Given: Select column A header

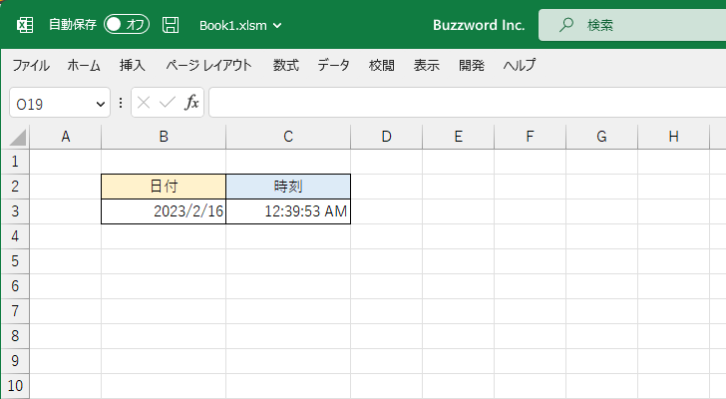Looking at the screenshot, I should click(x=65, y=137).
